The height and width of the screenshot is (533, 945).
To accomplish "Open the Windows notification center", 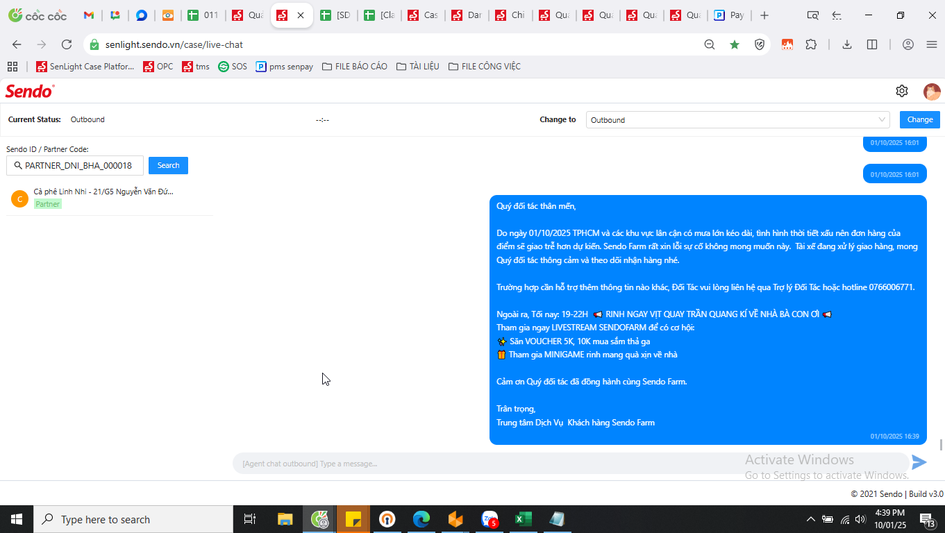I will coord(928,519).
